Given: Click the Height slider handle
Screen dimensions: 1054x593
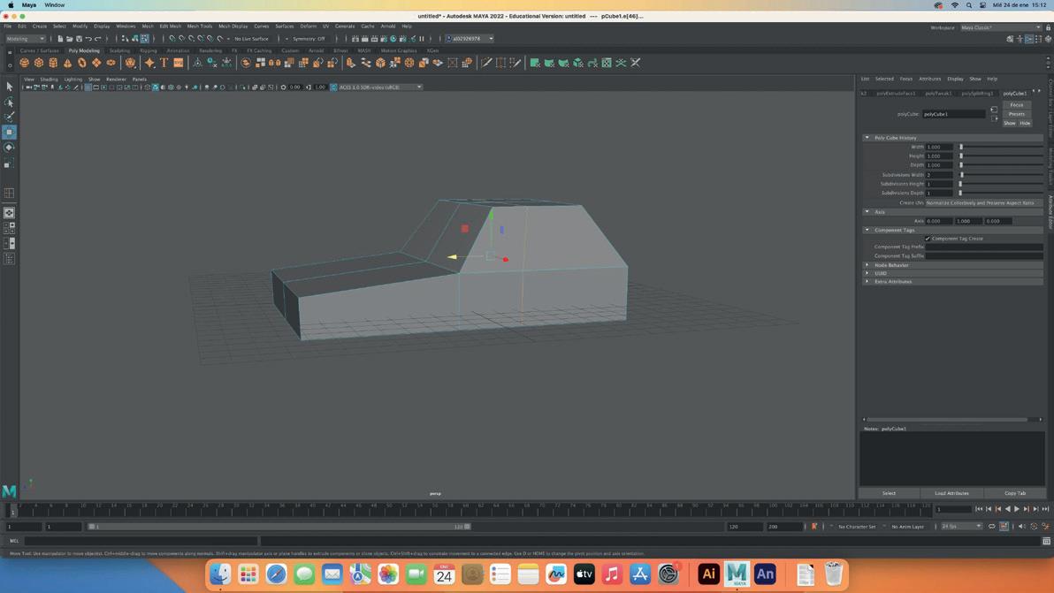Looking at the screenshot, I should pos(961,156).
